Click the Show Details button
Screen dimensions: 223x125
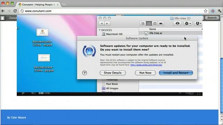[113, 73]
